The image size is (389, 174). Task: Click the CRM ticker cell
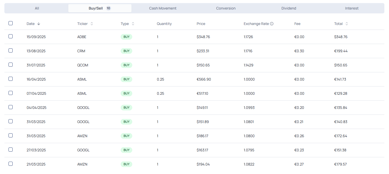coord(81,51)
